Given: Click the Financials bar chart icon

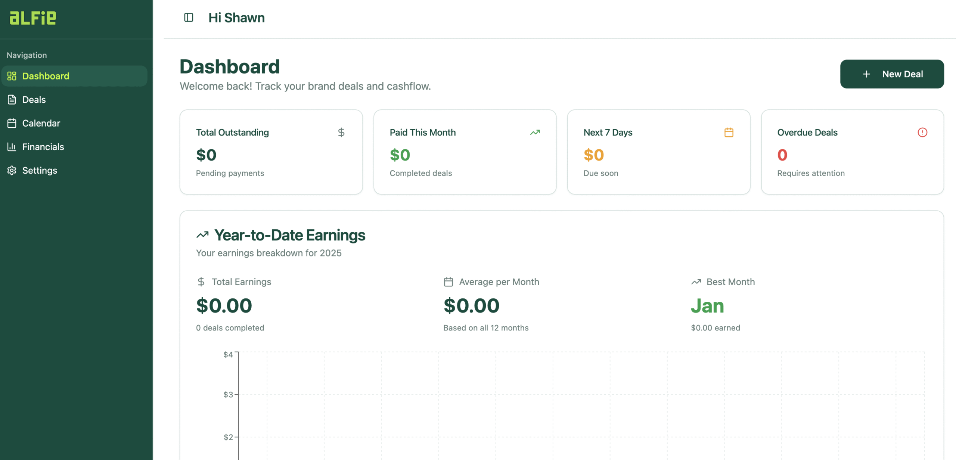Looking at the screenshot, I should click(x=12, y=147).
